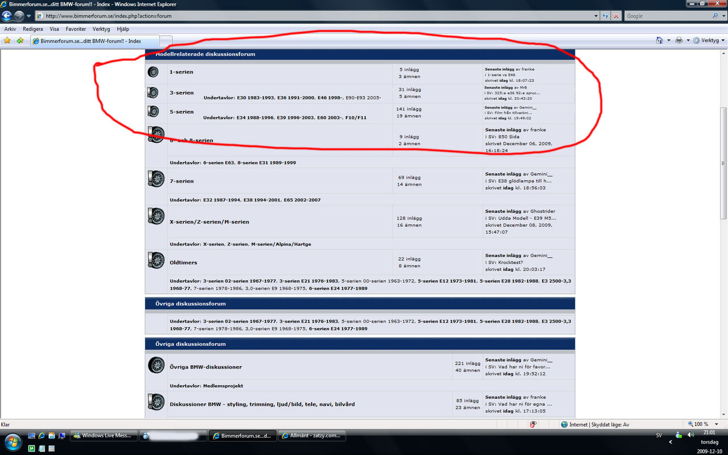Switch to Windows Live Messenger taskbar button
This screenshot has height=455, width=728.
click(x=104, y=436)
